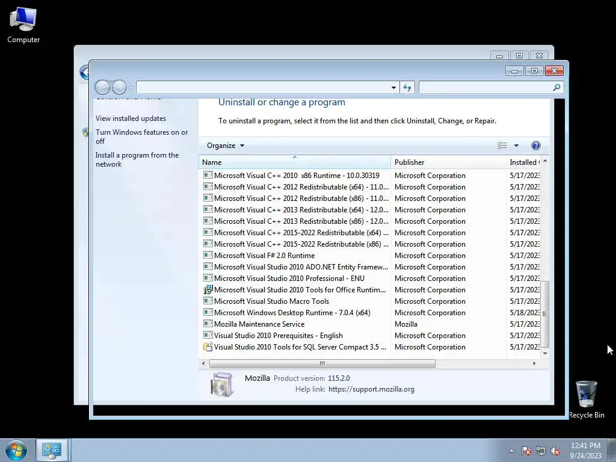The width and height of the screenshot is (616, 462).
Task: Expand the More options view dropdown arrow
Action: [x=516, y=146]
